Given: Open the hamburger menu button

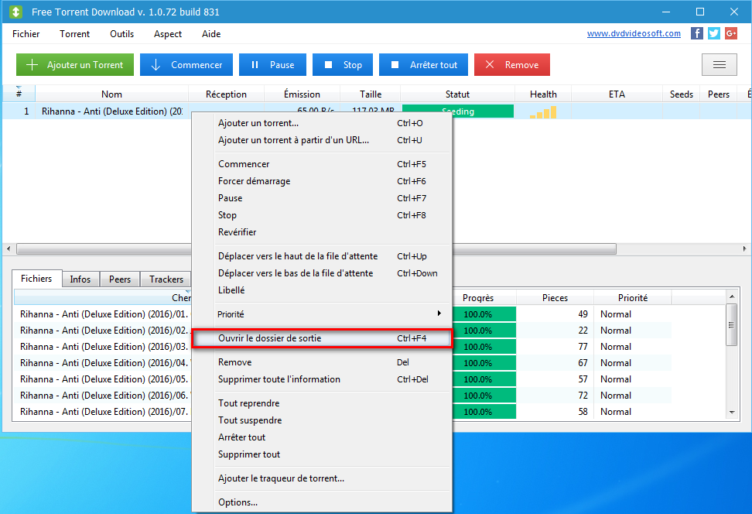Looking at the screenshot, I should click(719, 64).
